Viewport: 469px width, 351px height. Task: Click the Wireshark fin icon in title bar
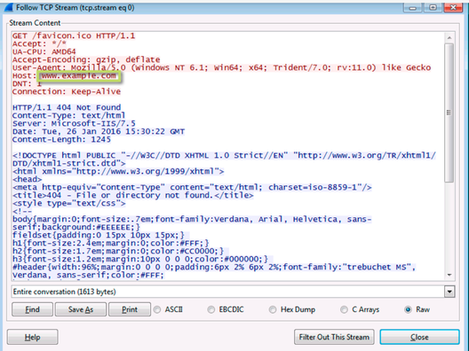(x=9, y=7)
